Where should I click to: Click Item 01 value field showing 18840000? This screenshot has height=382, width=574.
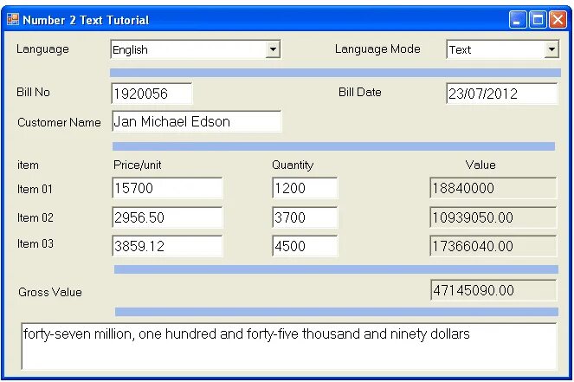pos(493,188)
